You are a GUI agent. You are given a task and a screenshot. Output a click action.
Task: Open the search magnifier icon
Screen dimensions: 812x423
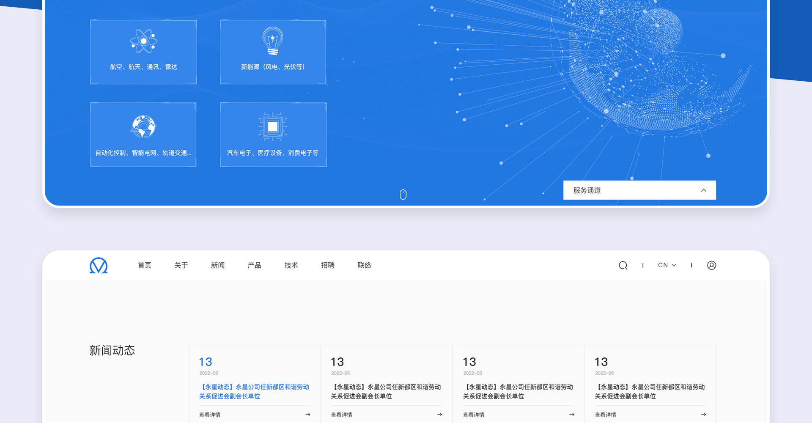(x=623, y=265)
